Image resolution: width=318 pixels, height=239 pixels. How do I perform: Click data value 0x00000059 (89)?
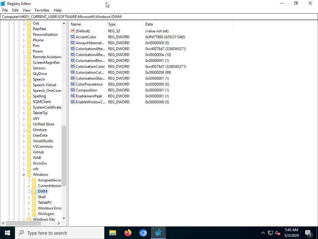[x=158, y=72]
